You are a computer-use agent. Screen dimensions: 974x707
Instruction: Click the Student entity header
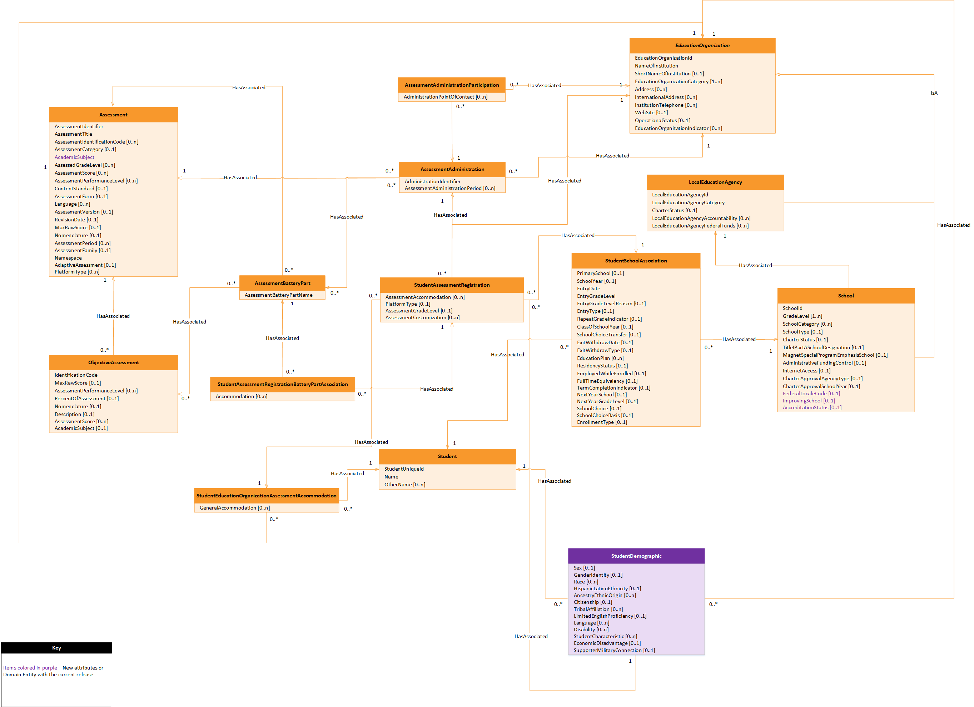pyautogui.click(x=447, y=456)
